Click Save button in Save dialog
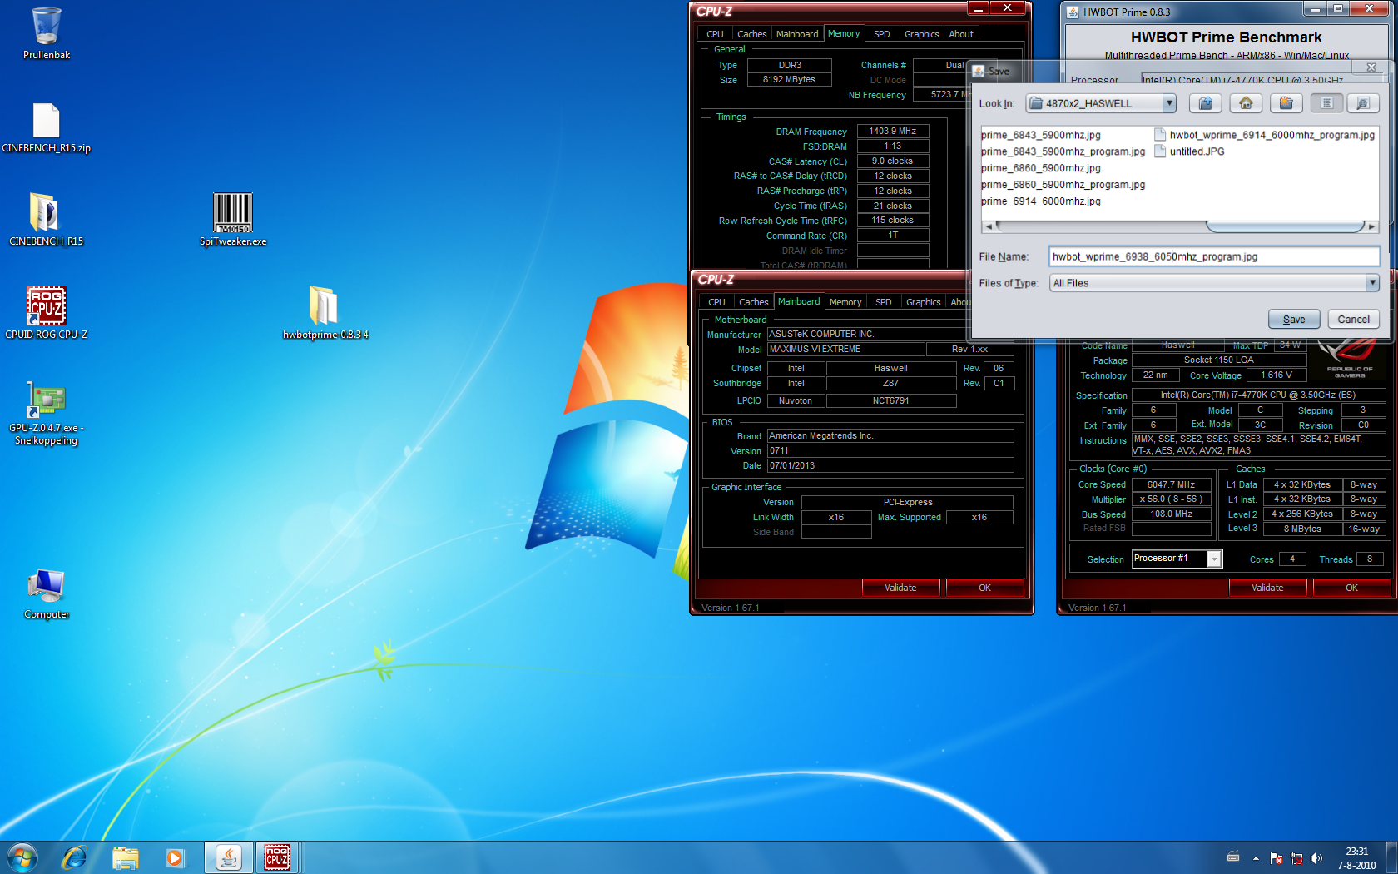 click(x=1294, y=320)
